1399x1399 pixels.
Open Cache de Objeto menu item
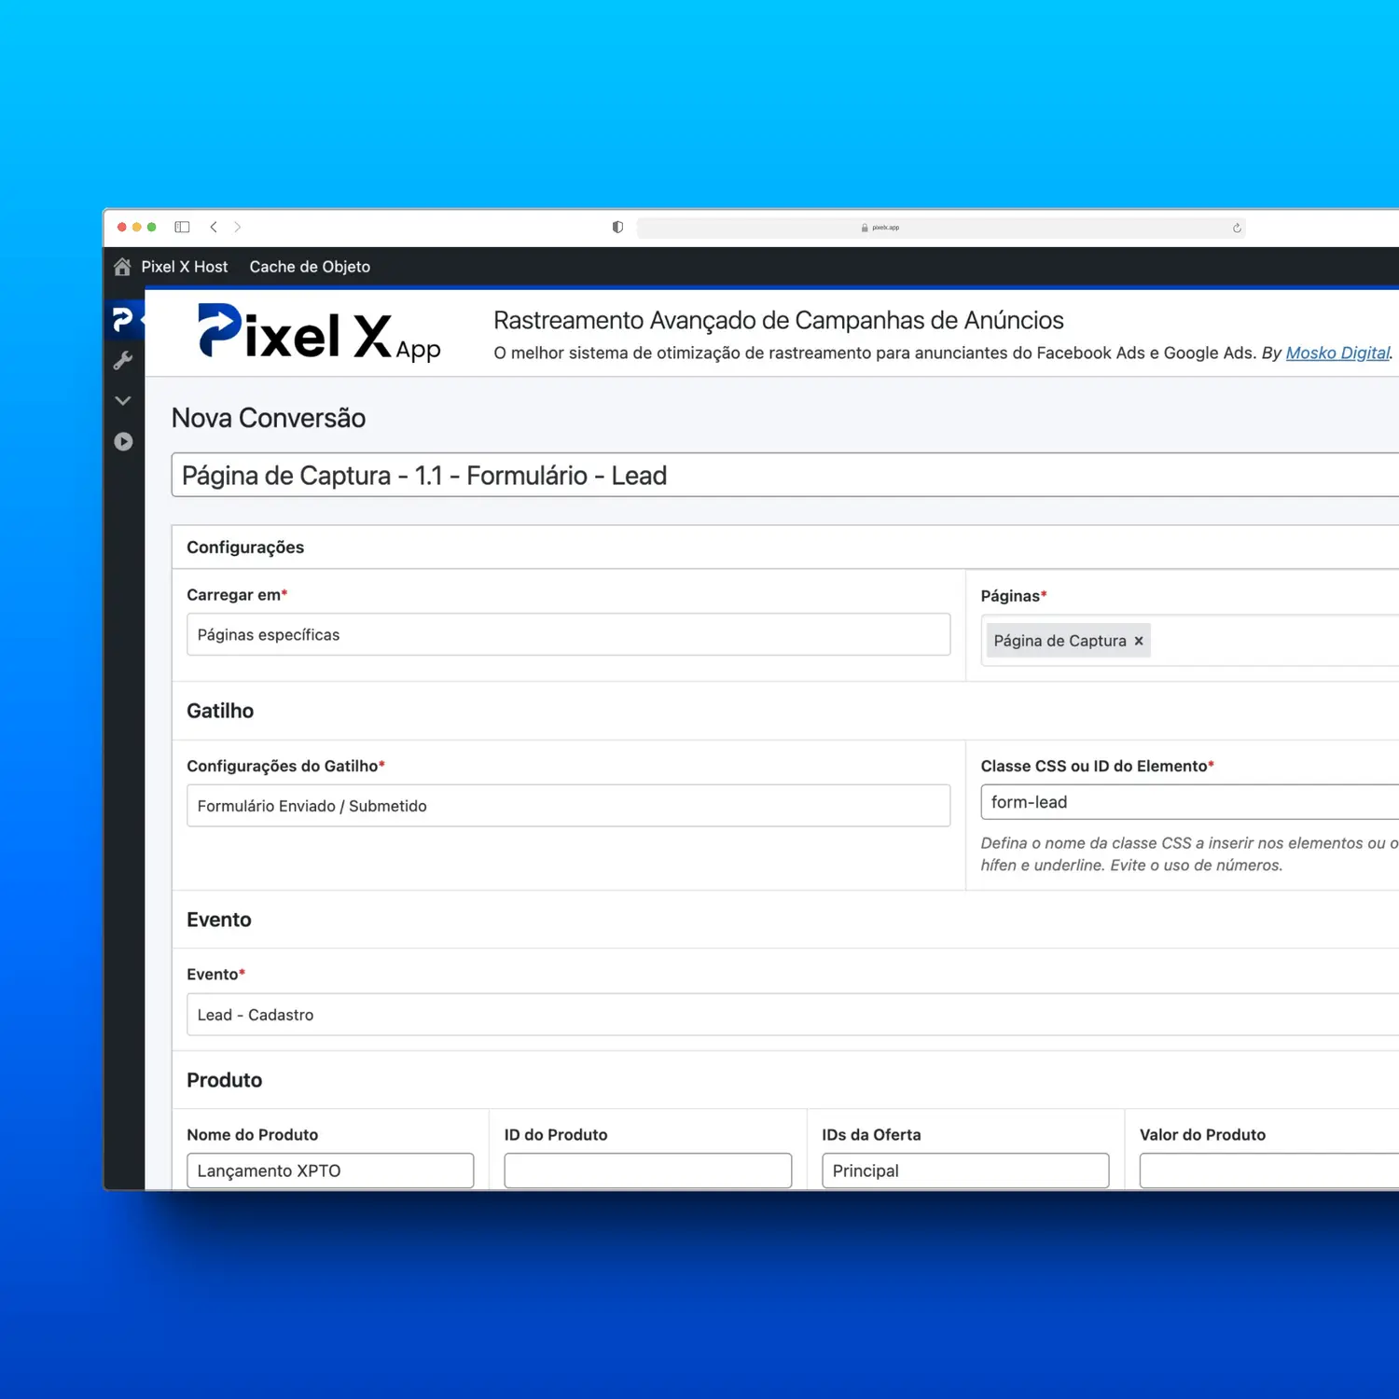[310, 267]
